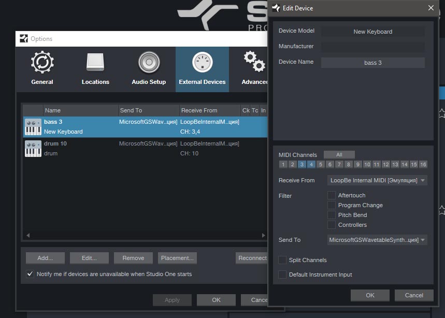Viewport: 445px width, 318px height.
Task: Click the Device Model field
Action: point(372,32)
